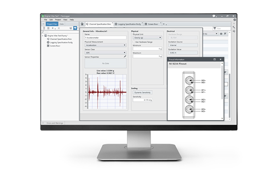Click the wrench icon on the right edge
This screenshot has height=173, width=277.
(x=234, y=27)
